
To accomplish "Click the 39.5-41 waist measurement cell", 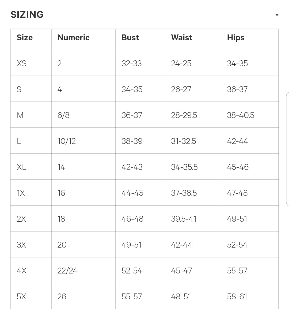I will pos(184,219).
